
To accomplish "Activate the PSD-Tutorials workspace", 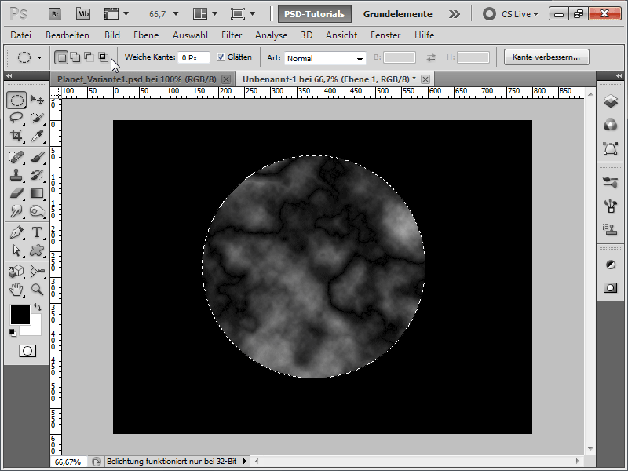I will click(315, 14).
